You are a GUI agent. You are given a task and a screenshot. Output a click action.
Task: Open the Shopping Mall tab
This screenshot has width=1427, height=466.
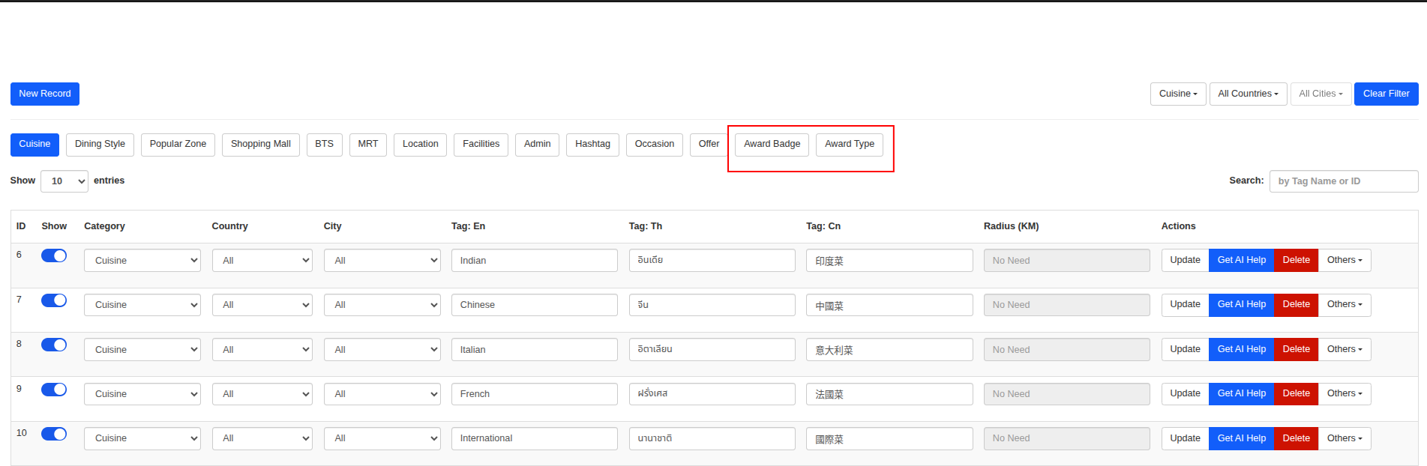(x=260, y=144)
